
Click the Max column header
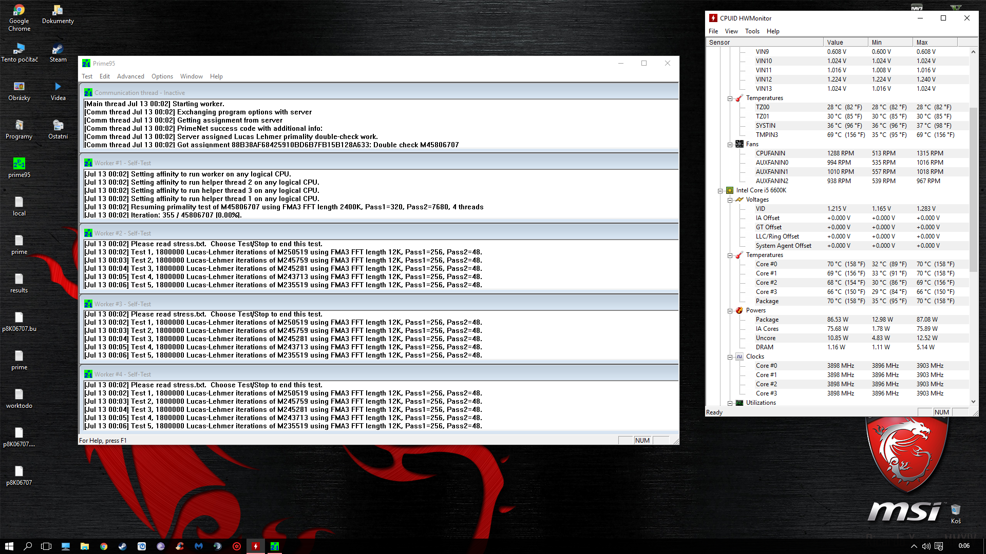coord(935,43)
